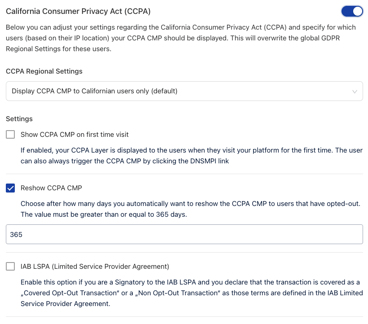
Task: Click the 'CCPA Regional Settings' field label
Action: [x=44, y=71]
